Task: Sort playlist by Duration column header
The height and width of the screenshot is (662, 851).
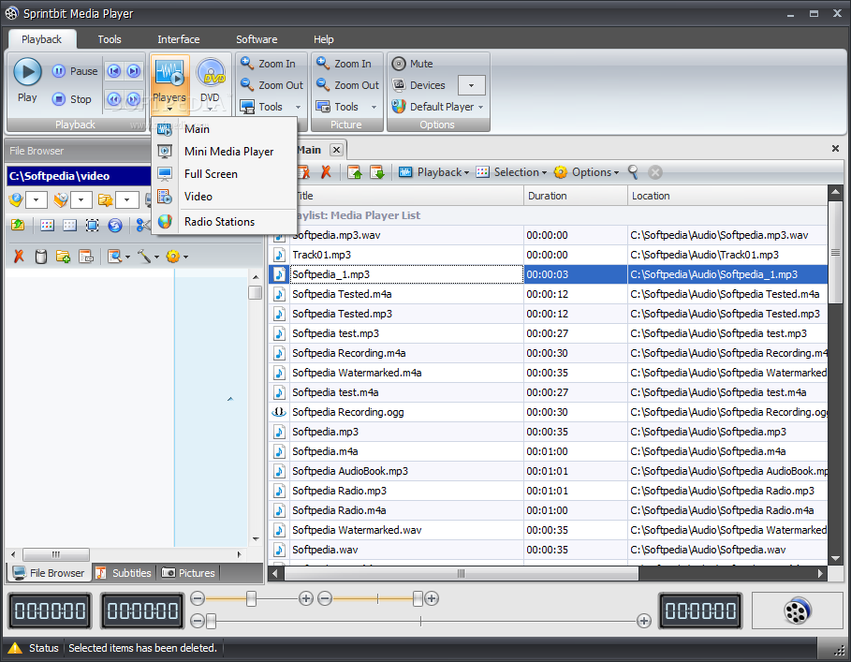Action: pos(576,196)
